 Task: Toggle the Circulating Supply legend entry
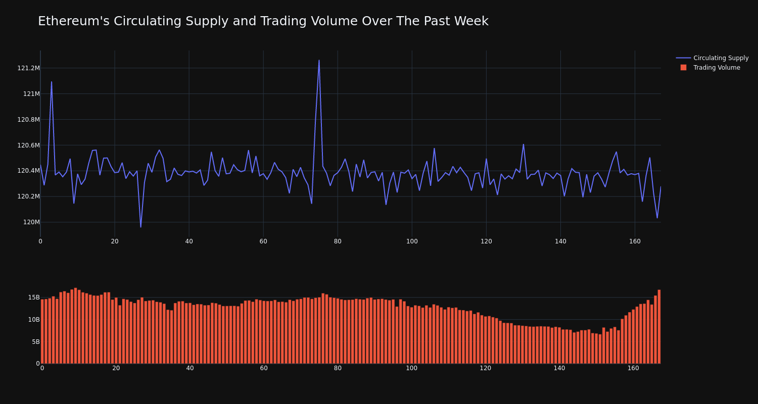712,58
